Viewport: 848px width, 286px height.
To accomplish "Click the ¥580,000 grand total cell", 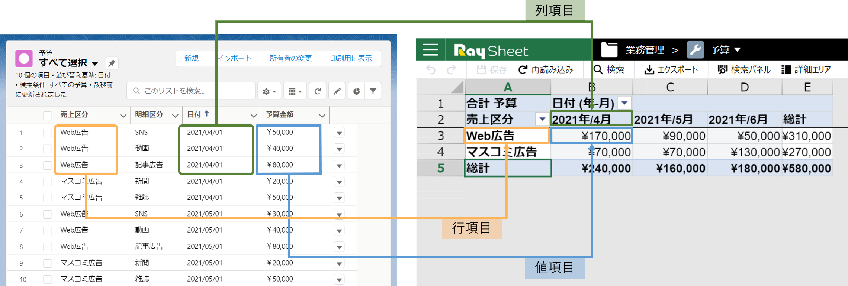I will pos(807,168).
